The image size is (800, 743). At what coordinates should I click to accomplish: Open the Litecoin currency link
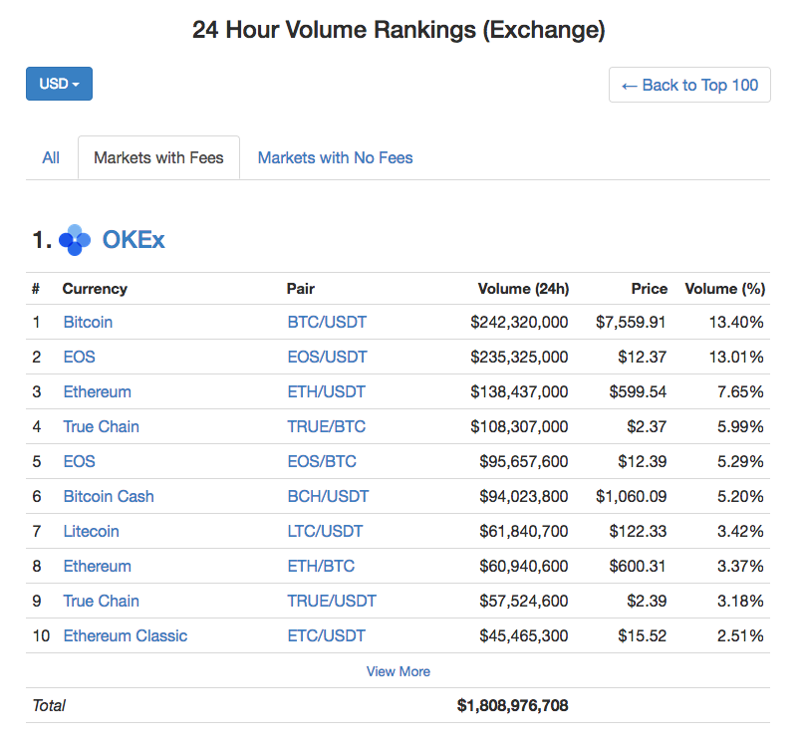coord(92,532)
